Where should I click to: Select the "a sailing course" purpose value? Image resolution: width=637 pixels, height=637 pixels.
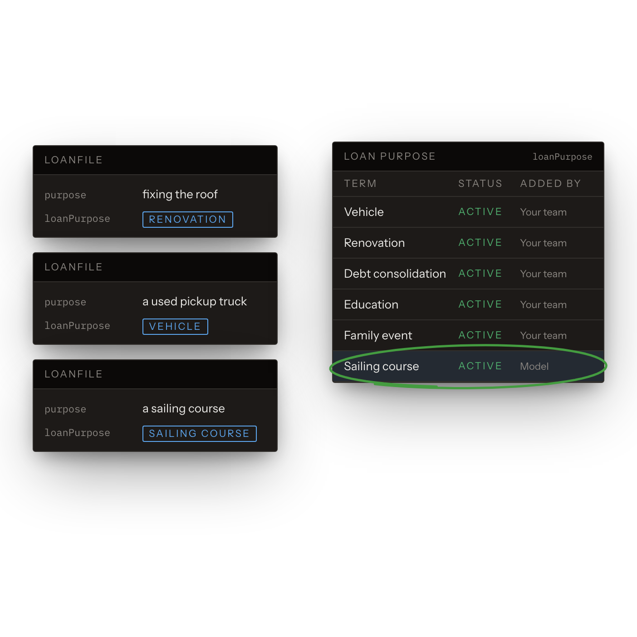click(x=184, y=409)
